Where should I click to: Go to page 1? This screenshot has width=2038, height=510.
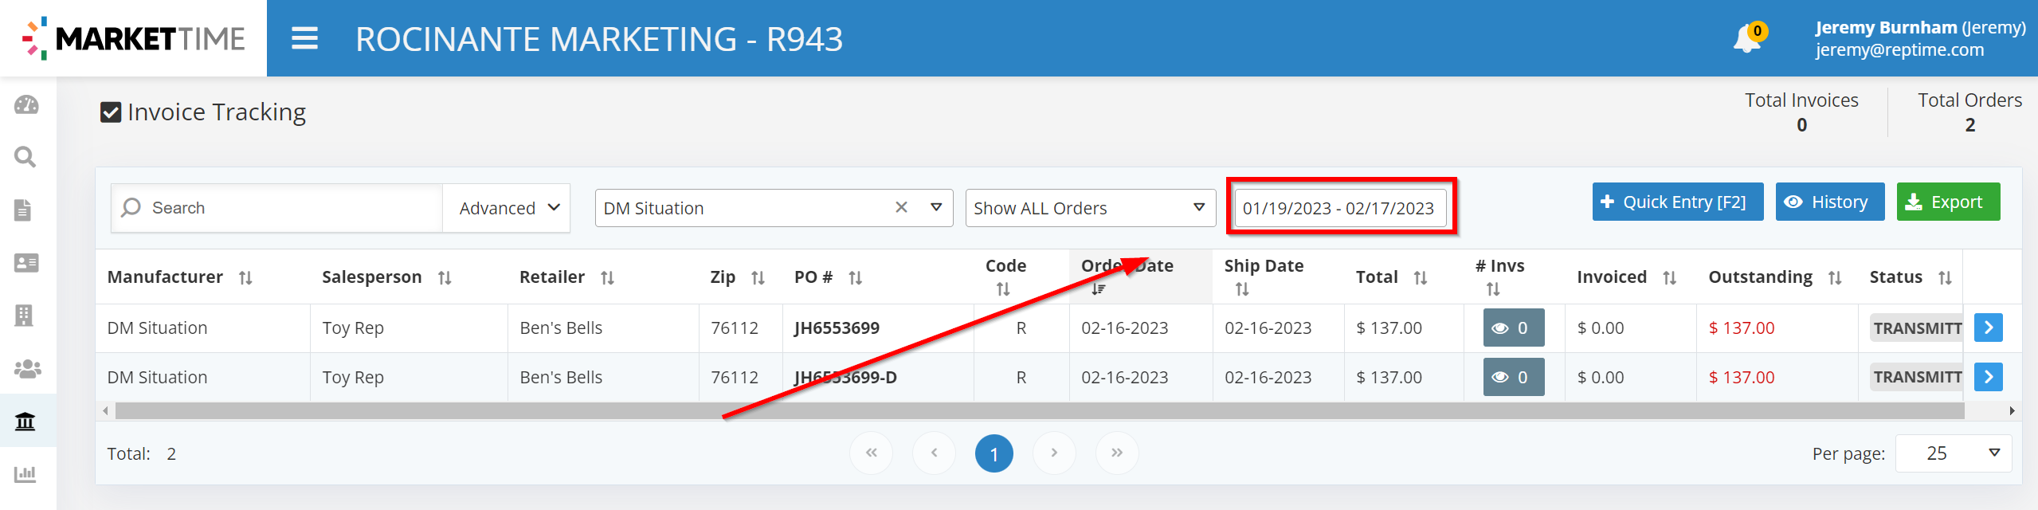[x=994, y=453]
